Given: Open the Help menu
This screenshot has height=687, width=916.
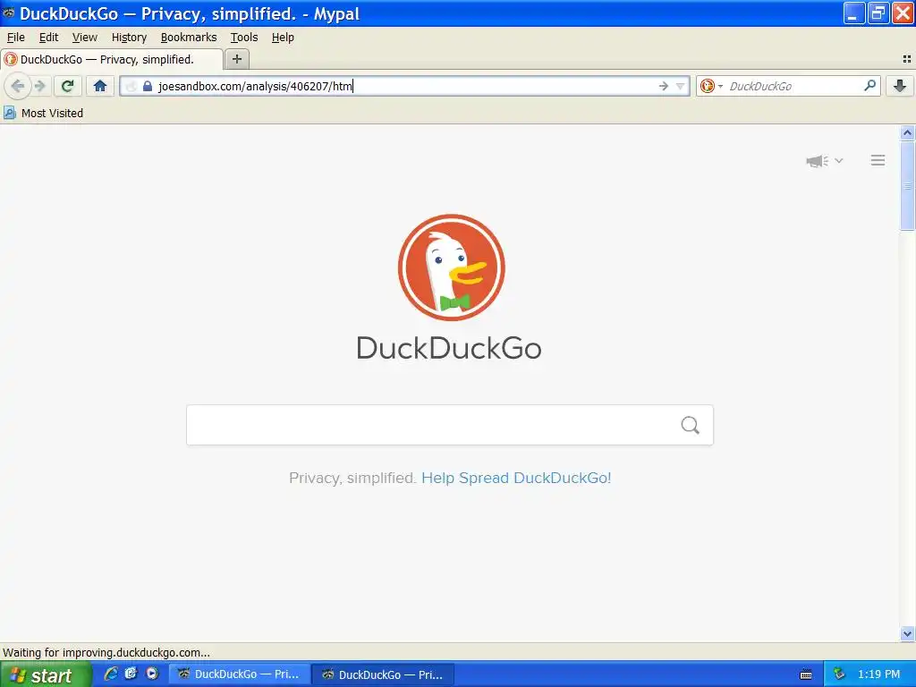Looking at the screenshot, I should pos(283,38).
